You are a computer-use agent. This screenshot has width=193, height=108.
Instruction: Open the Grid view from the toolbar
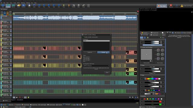(x=3, y=6)
